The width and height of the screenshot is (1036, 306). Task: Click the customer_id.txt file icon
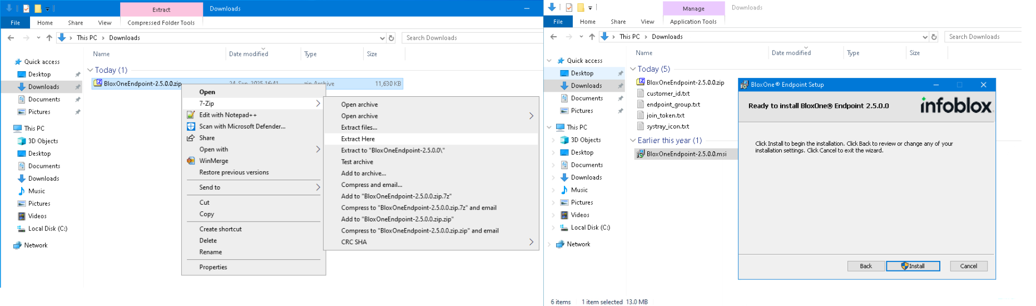click(641, 93)
